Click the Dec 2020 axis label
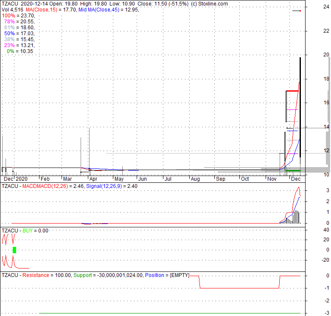The height and width of the screenshot is (316, 331). click(16, 179)
